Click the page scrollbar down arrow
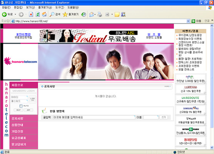The image size is (214, 154). [x=212, y=147]
